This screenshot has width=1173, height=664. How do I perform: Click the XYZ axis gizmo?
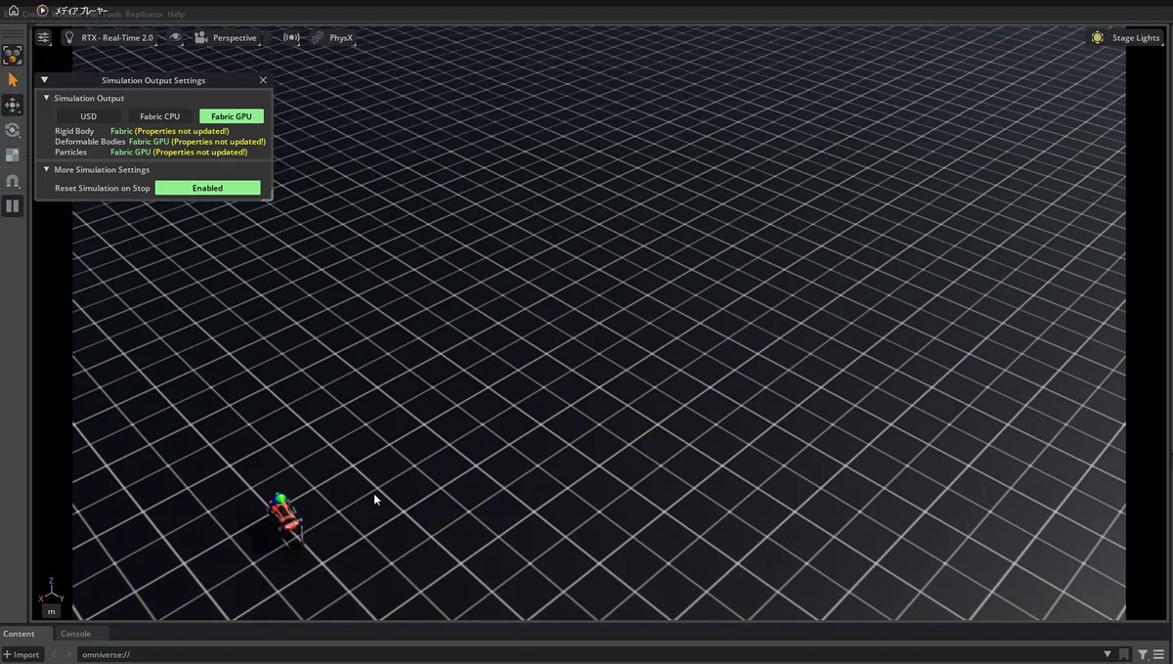tap(51, 591)
